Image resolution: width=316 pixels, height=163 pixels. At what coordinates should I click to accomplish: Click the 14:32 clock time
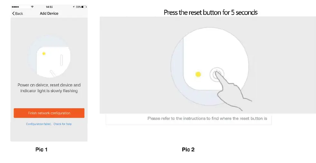49,6
